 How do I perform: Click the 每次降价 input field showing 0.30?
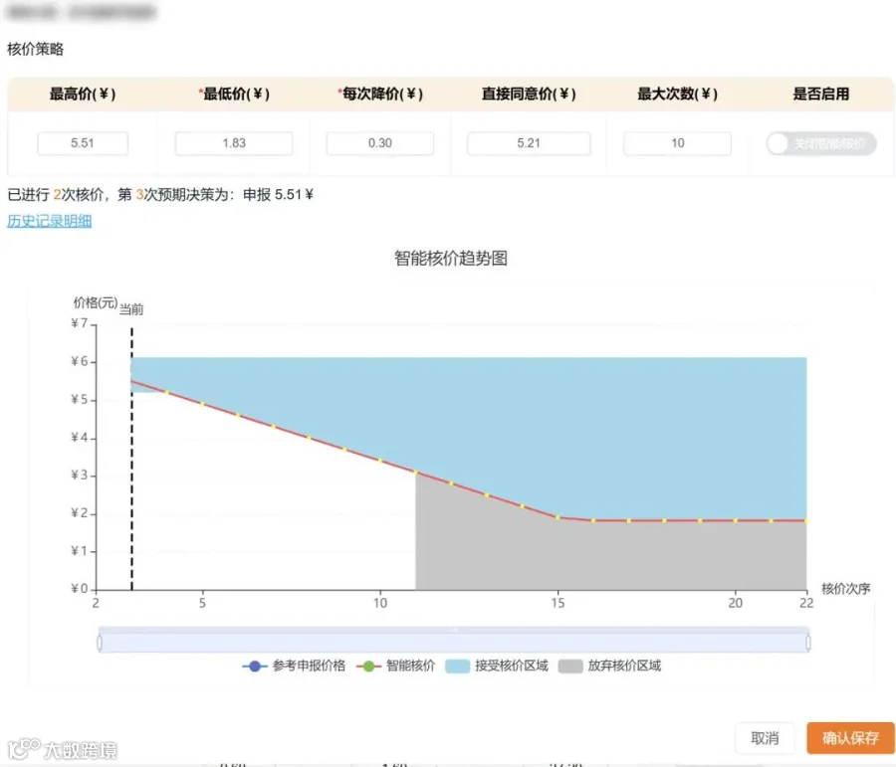point(380,143)
